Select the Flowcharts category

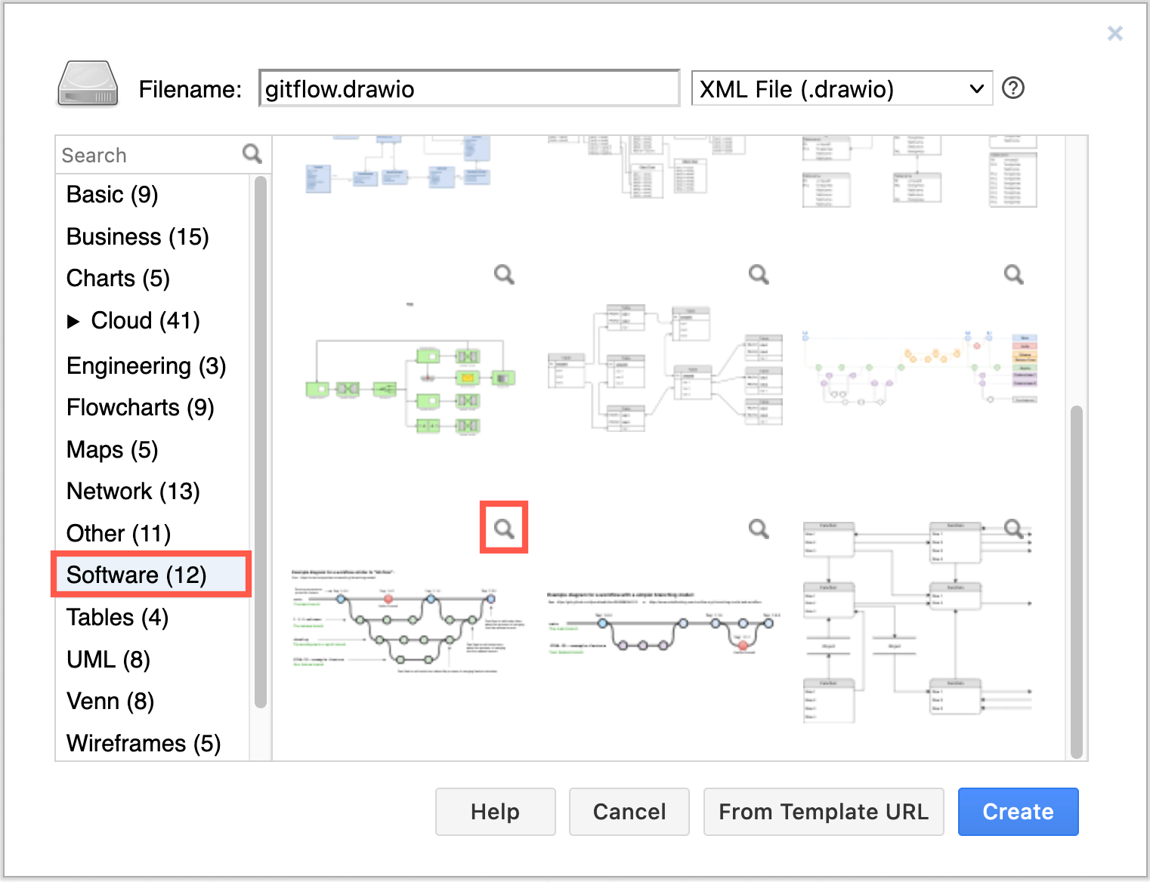[x=141, y=407]
